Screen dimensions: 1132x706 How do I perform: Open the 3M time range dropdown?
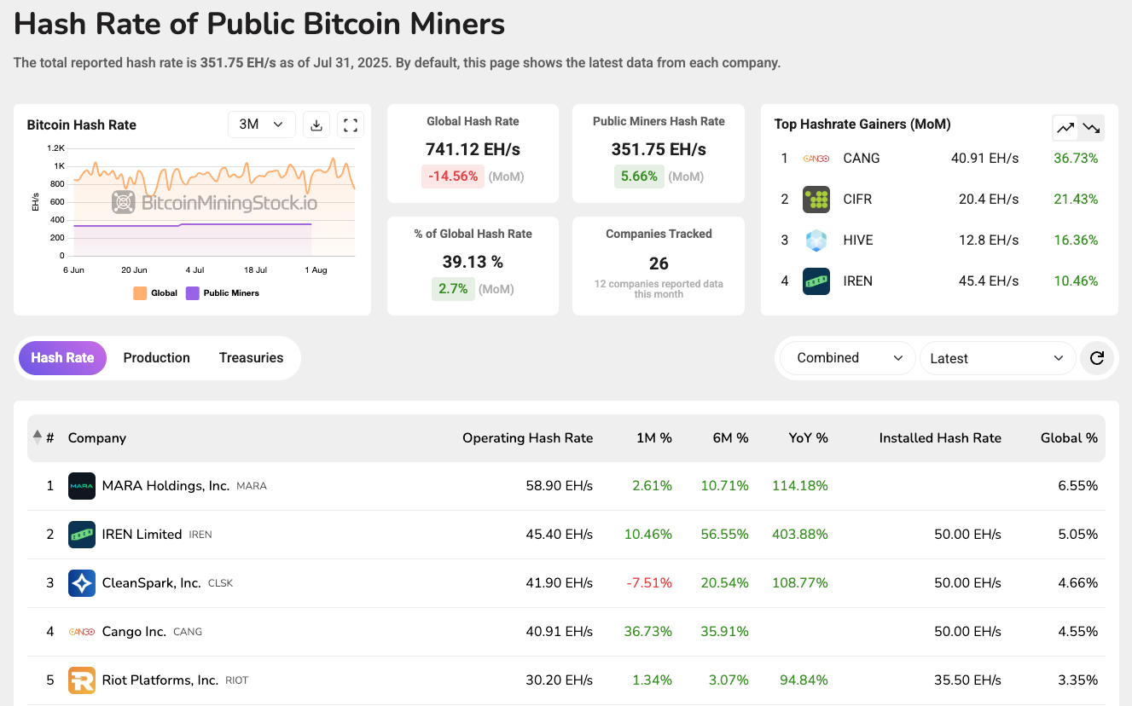[261, 124]
